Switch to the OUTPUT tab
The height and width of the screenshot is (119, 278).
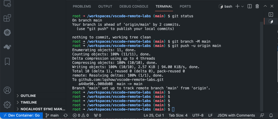(105, 6)
